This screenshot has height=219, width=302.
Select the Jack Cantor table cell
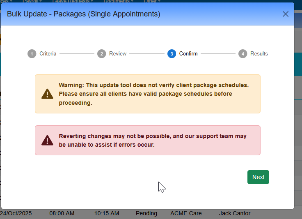click(x=234, y=214)
